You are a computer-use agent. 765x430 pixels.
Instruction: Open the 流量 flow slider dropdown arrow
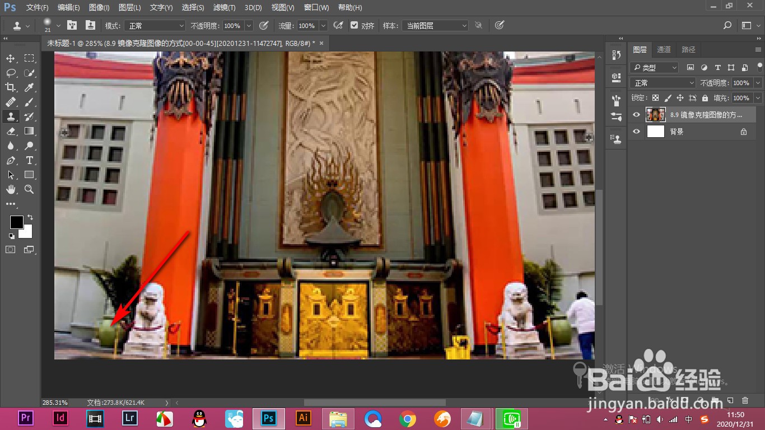point(324,26)
